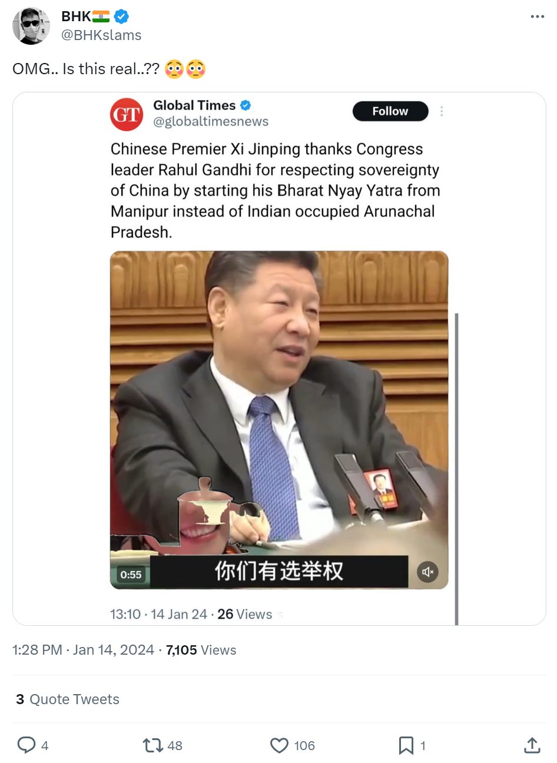This screenshot has height=763, width=557.
Task: Click the Global Times GT logo
Action: 127,114
